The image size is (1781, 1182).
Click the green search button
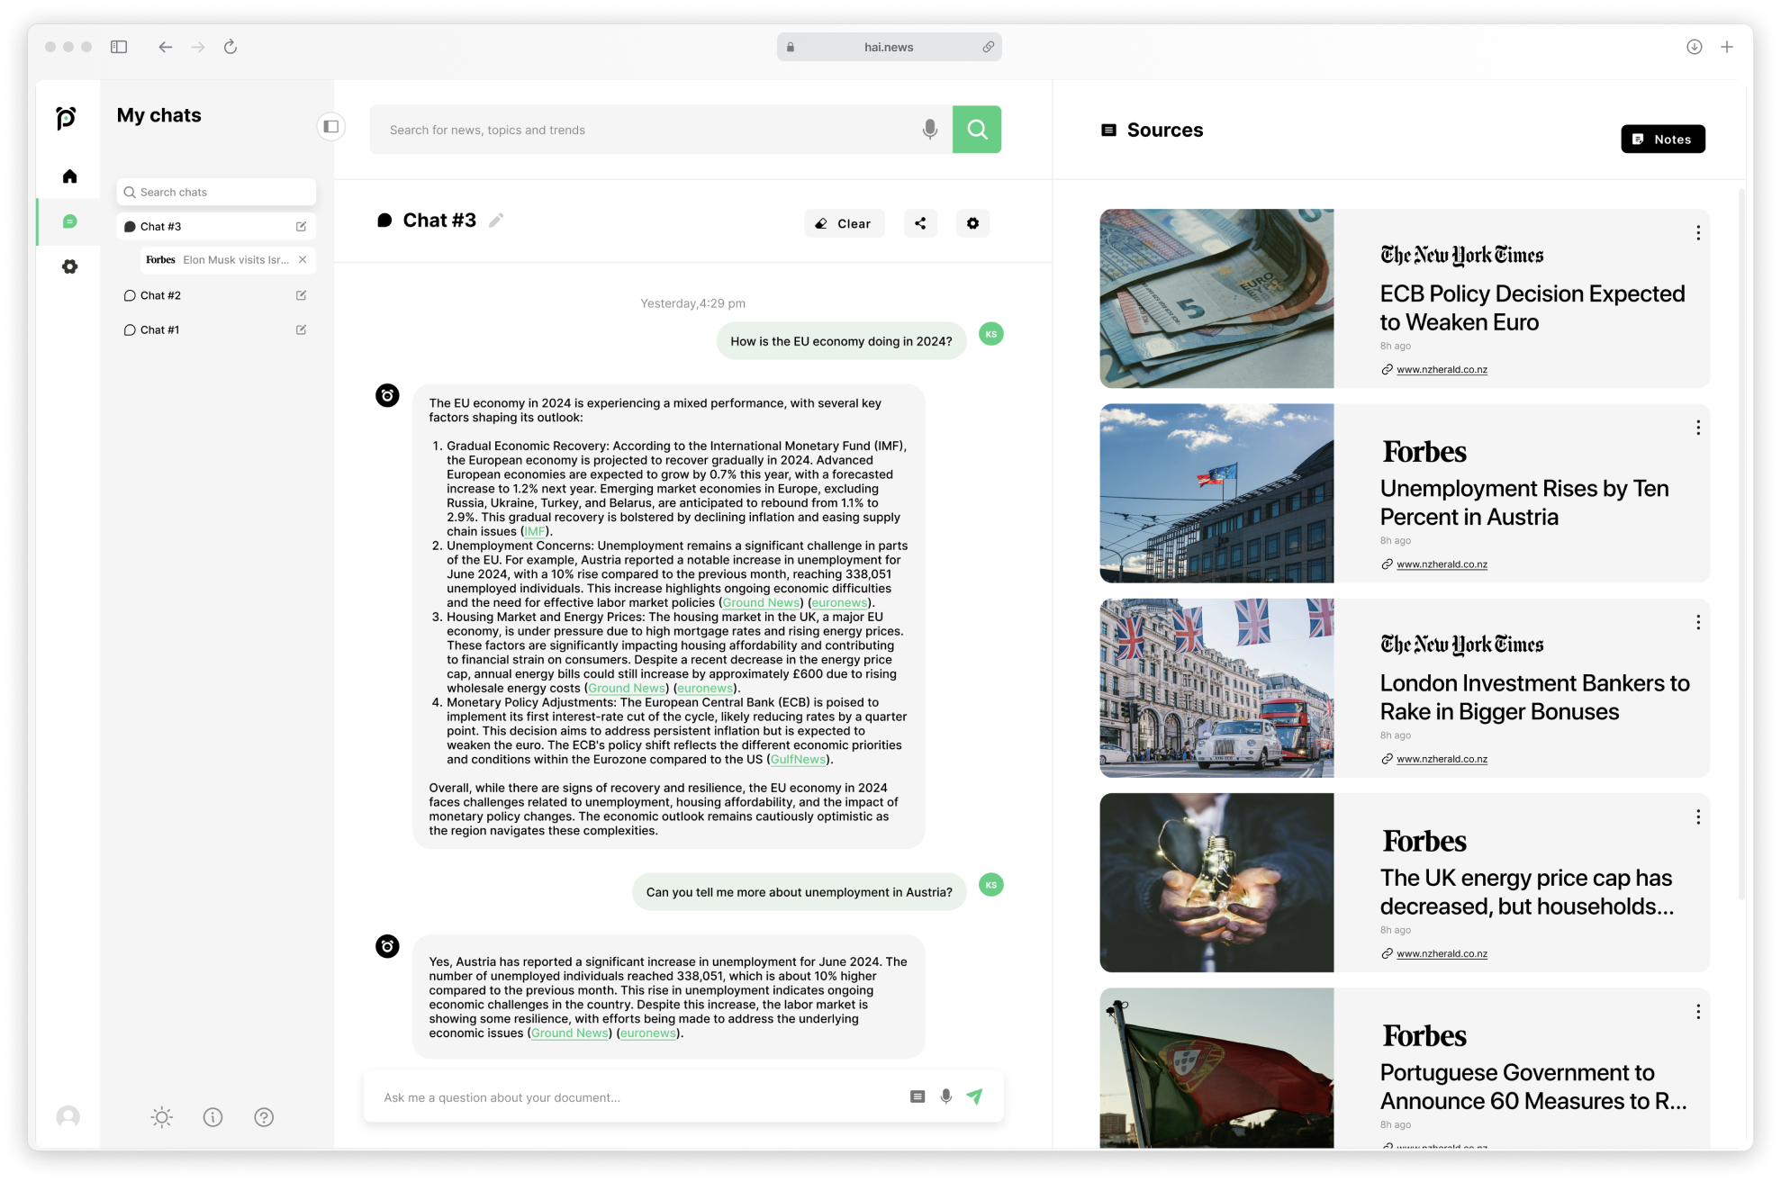(x=977, y=130)
